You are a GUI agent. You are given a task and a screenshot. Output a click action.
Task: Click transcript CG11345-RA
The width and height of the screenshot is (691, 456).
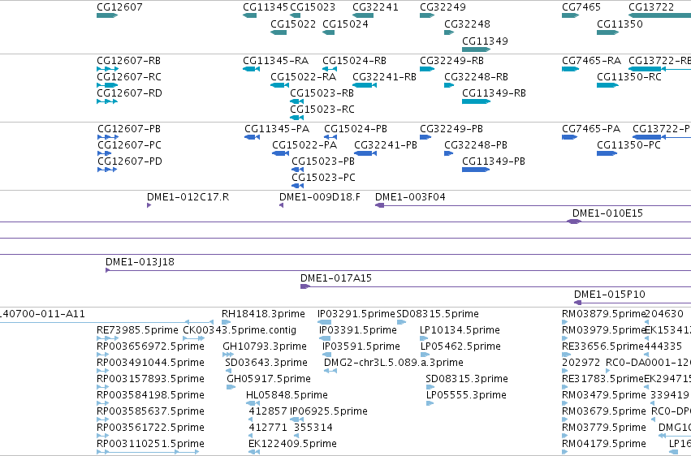coord(251,69)
